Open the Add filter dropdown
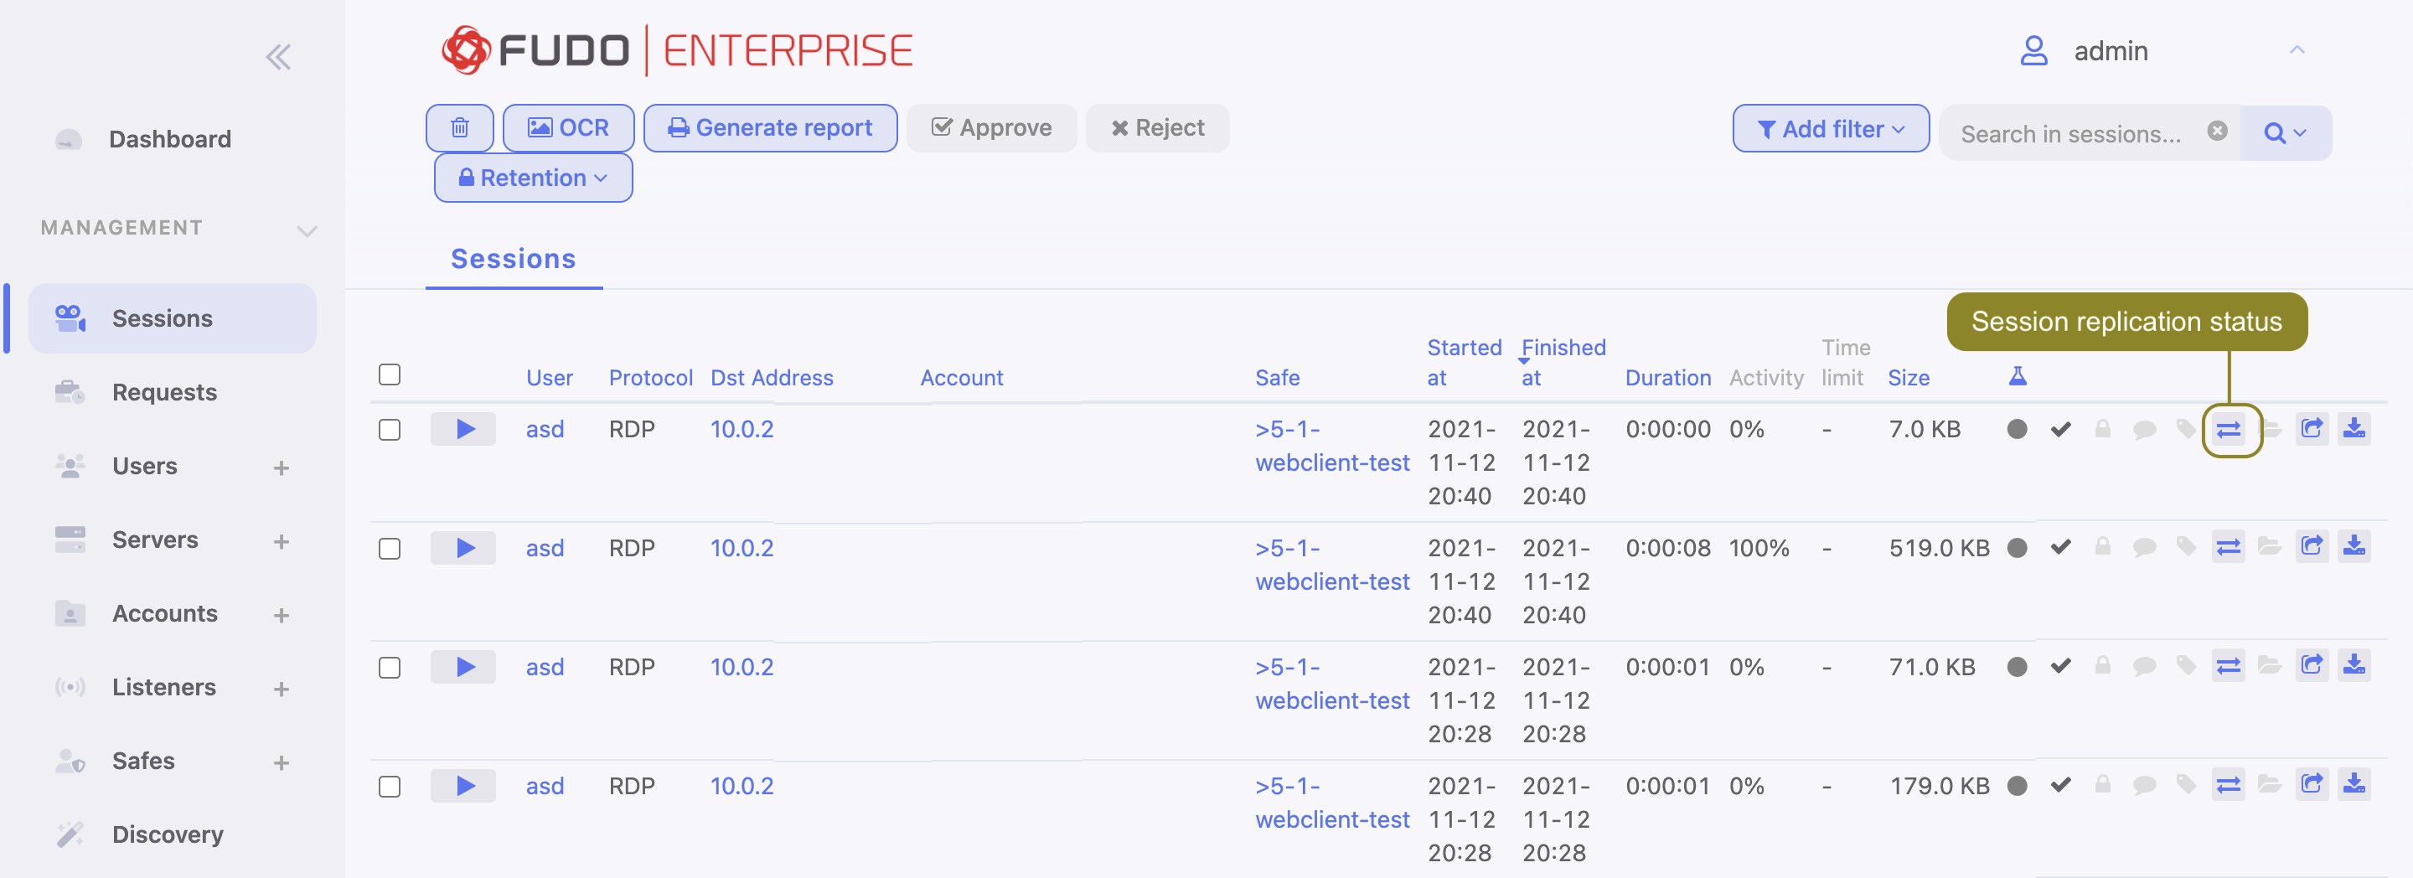2413x878 pixels. (x=1831, y=128)
